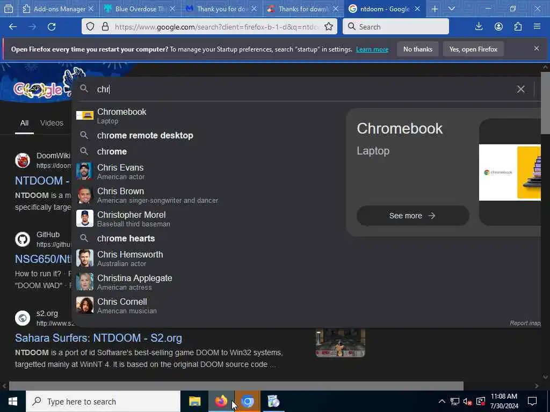Viewport: 550px width, 412px height.
Task: Click the Windows taskbar search box
Action: (103, 401)
